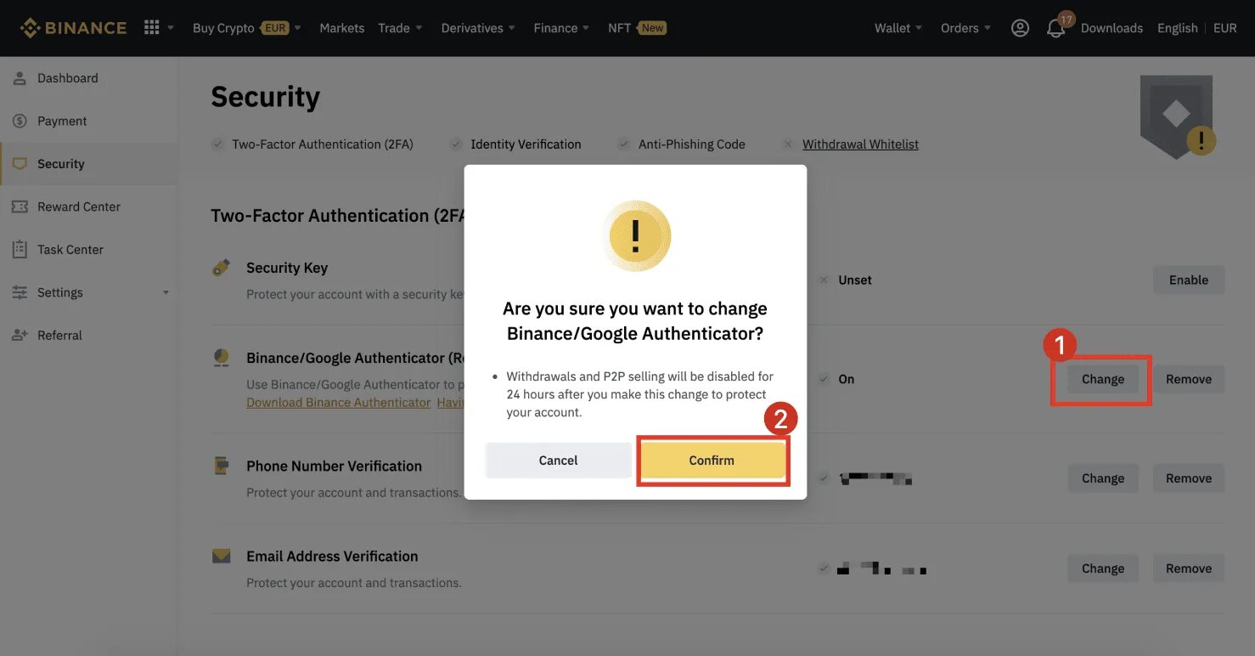Click the Anti-Phishing Code status item
The image size is (1255, 656).
tap(681, 144)
